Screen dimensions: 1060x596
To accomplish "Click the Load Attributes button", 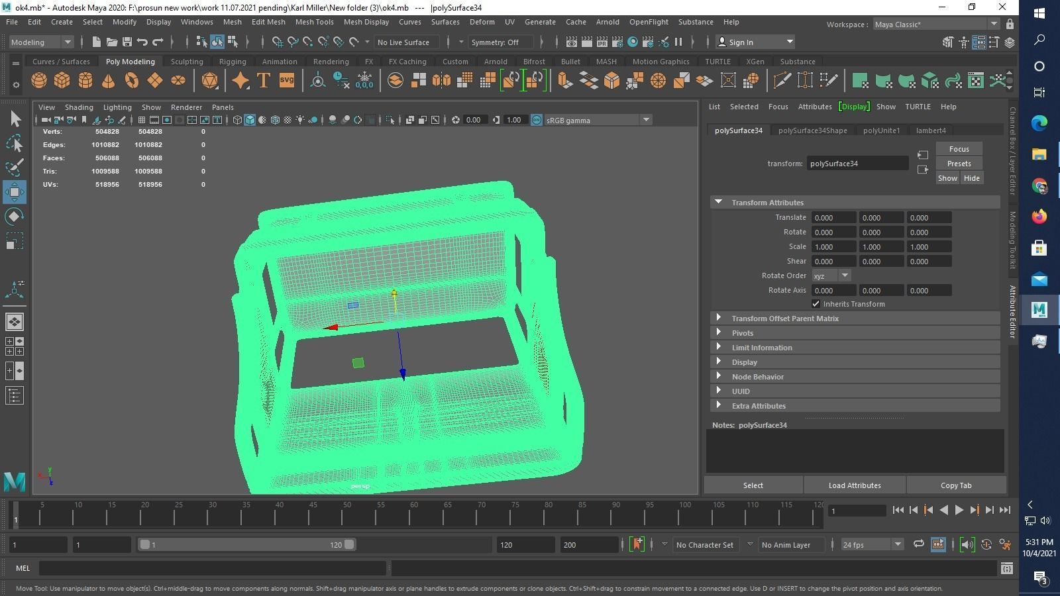I will pos(855,485).
